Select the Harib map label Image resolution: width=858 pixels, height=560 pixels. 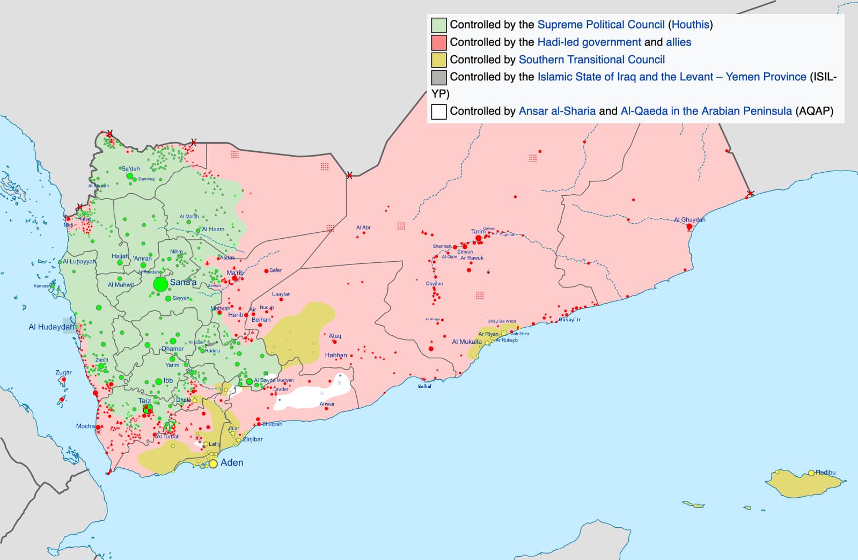pyautogui.click(x=236, y=315)
